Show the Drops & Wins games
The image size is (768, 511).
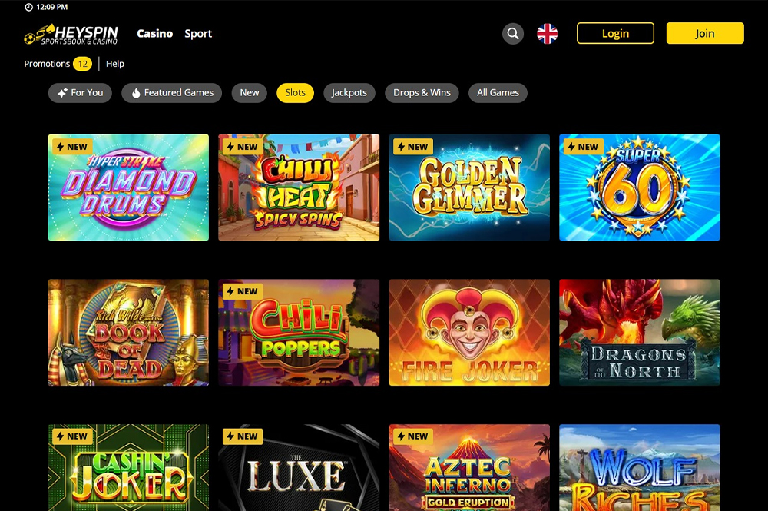pos(422,93)
